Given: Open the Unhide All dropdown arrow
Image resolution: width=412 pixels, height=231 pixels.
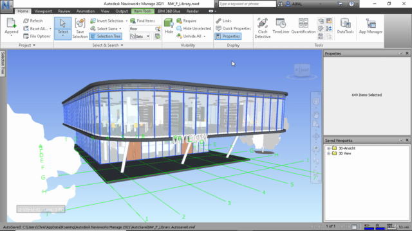Looking at the screenshot, I should click(205, 37).
